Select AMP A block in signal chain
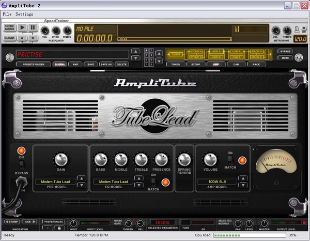This screenshot has width=310, height=241. [x=216, y=51]
